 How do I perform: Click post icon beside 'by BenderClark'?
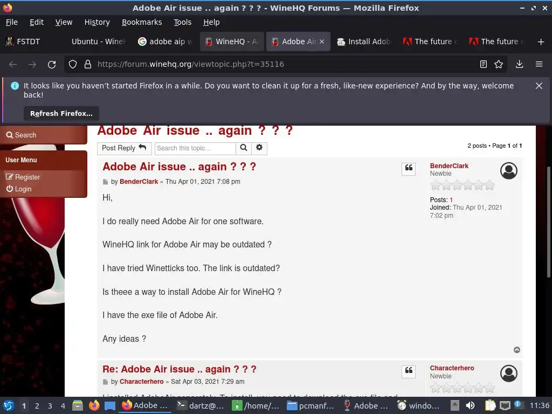[x=105, y=182]
